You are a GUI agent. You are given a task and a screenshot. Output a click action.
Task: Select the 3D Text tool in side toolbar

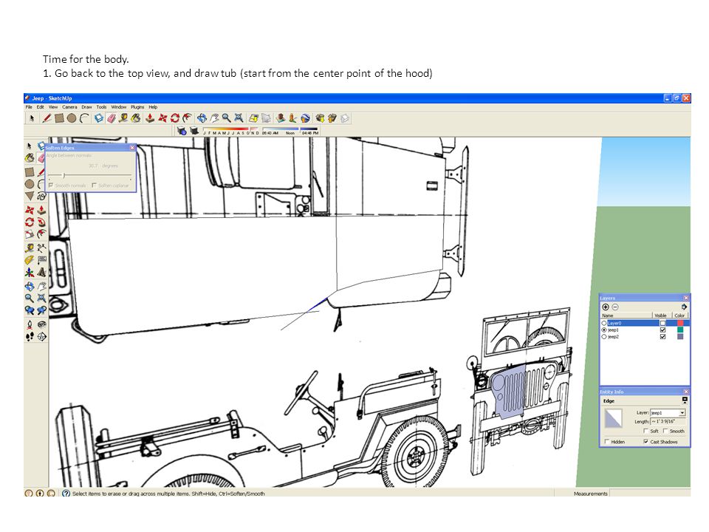pos(41,273)
